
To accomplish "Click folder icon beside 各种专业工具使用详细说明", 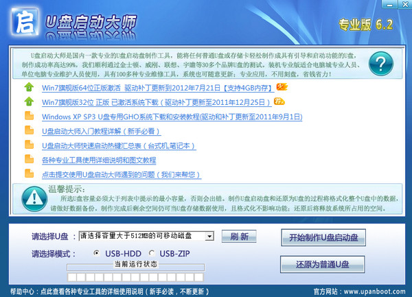I will click(28, 160).
